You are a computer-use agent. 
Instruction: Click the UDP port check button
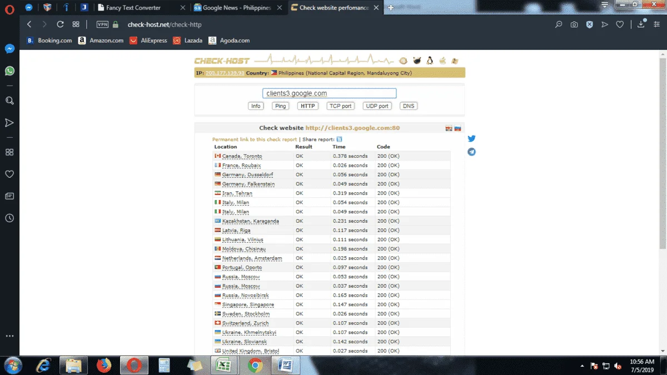[x=377, y=106]
